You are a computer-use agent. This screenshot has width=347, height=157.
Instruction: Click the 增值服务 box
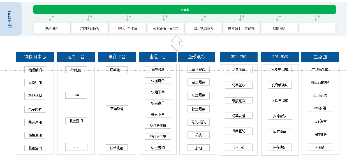279,28
